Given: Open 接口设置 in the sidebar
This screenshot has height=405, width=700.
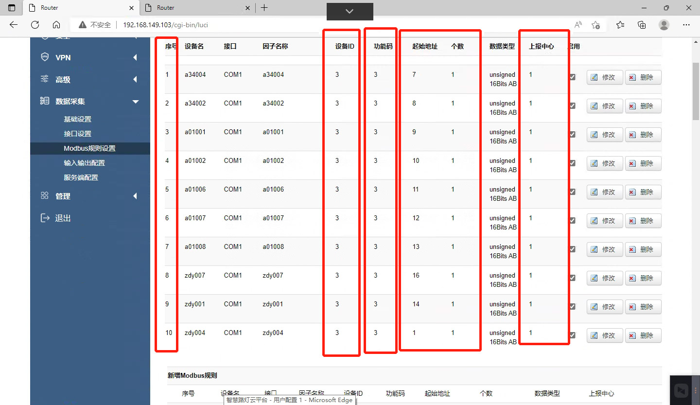Looking at the screenshot, I should pyautogui.click(x=77, y=134).
